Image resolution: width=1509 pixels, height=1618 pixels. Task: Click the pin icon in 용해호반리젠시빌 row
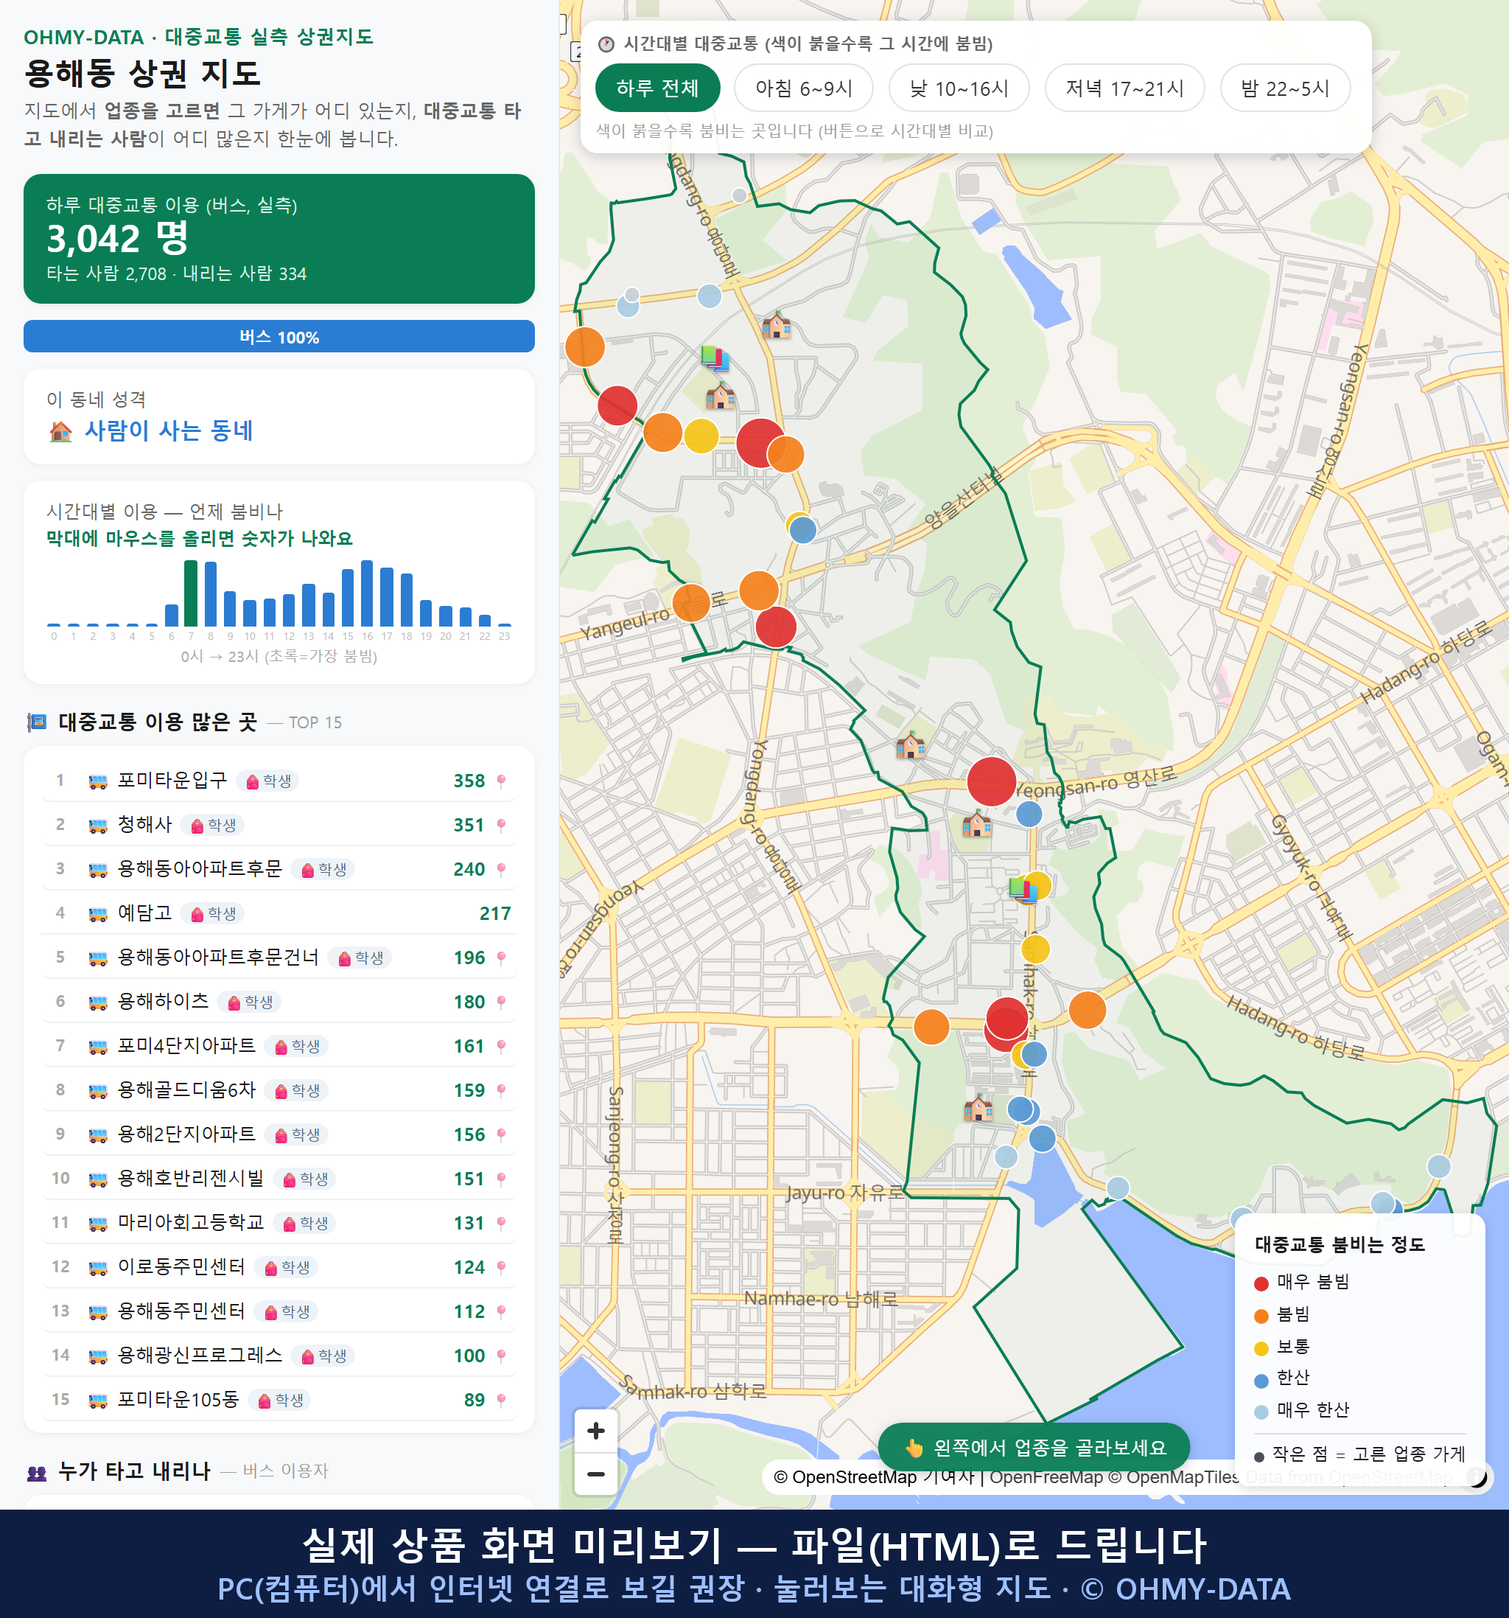pos(501,1179)
